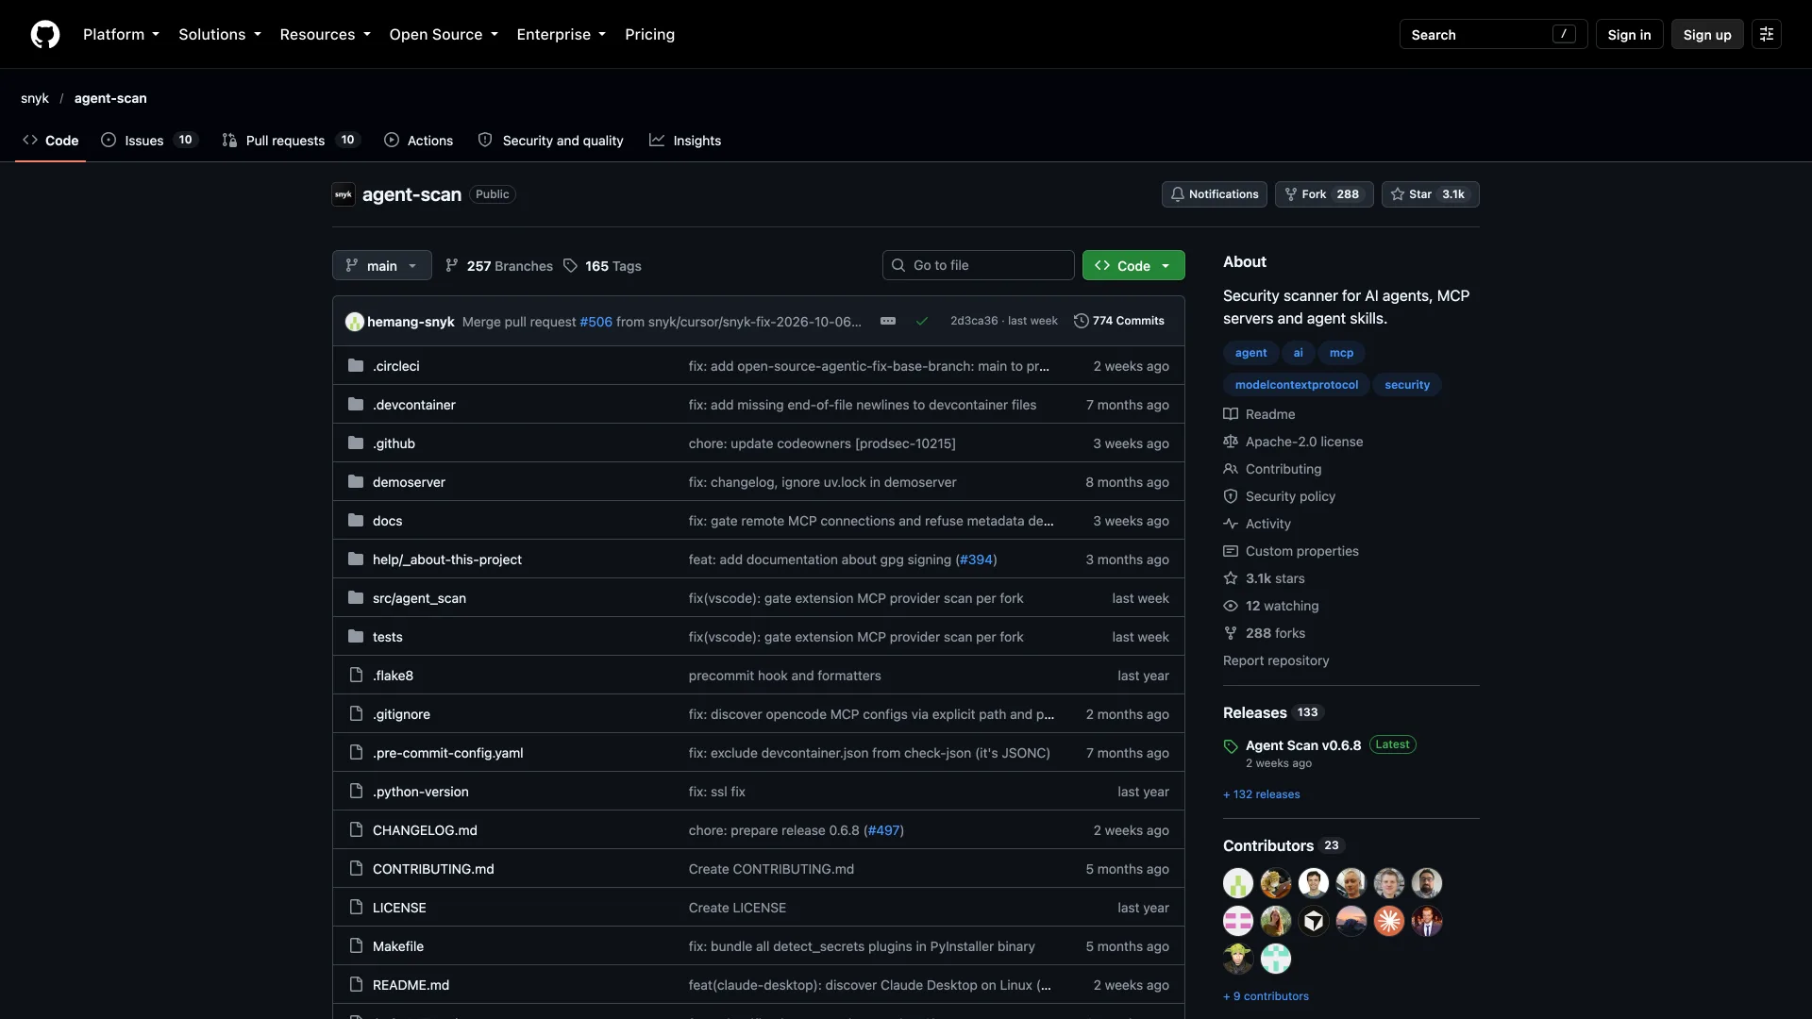
Task: Expand the Resources menu
Action: 325,35
